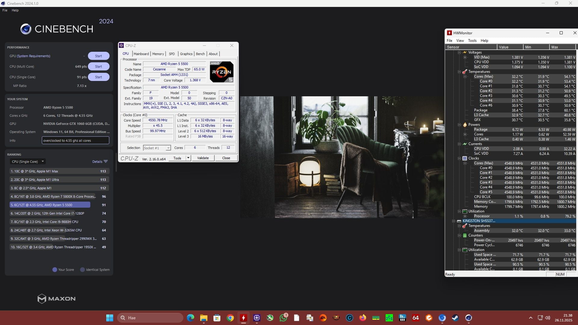Launch Google Chrome from the taskbar

pyautogui.click(x=230, y=318)
